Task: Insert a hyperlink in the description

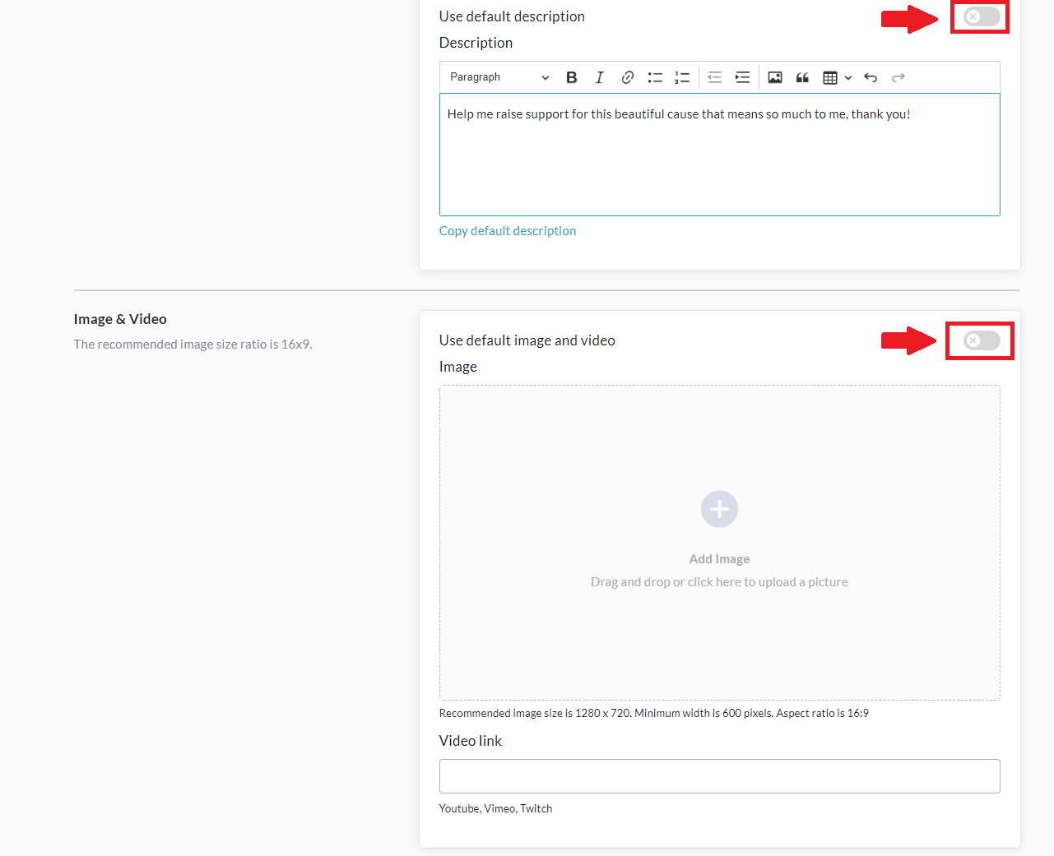Action: pyautogui.click(x=627, y=77)
